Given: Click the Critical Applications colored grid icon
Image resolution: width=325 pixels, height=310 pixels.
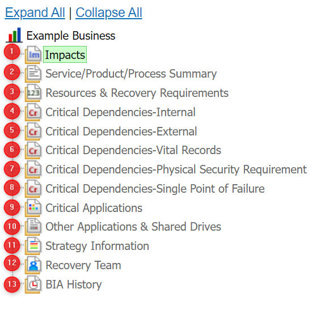Looking at the screenshot, I should [33, 207].
